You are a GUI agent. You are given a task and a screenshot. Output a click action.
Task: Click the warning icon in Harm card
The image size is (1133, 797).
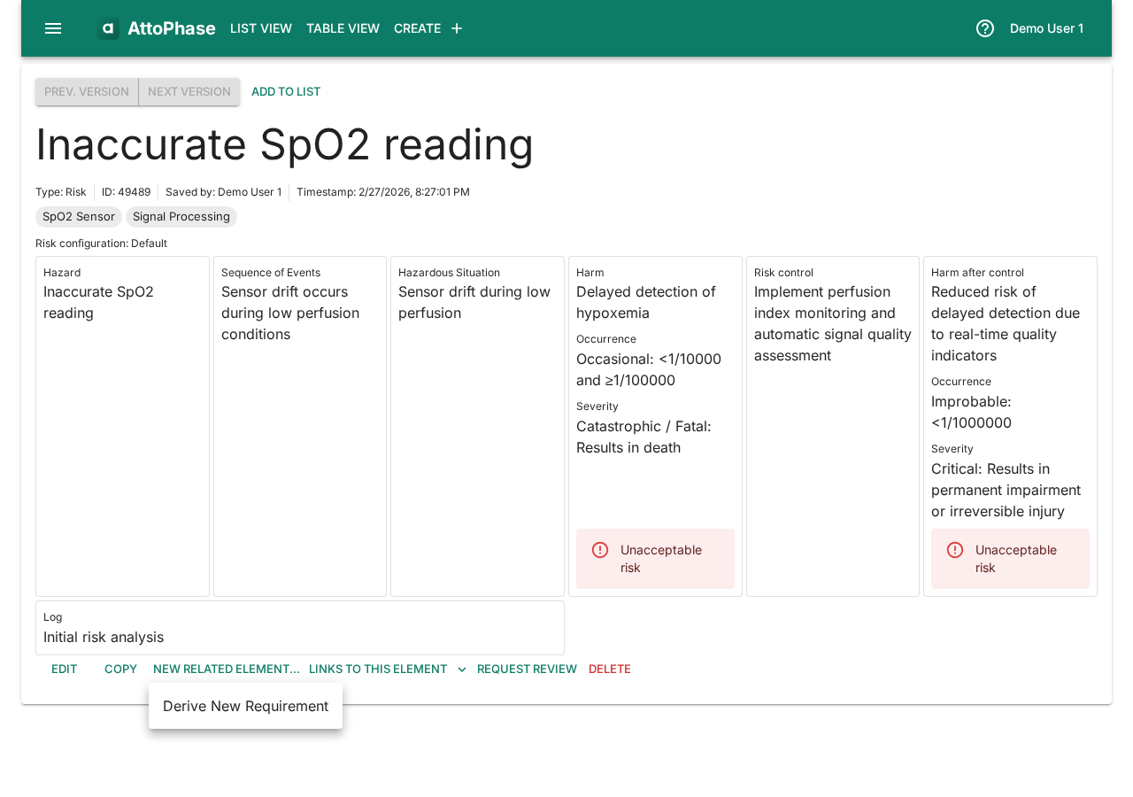click(600, 550)
